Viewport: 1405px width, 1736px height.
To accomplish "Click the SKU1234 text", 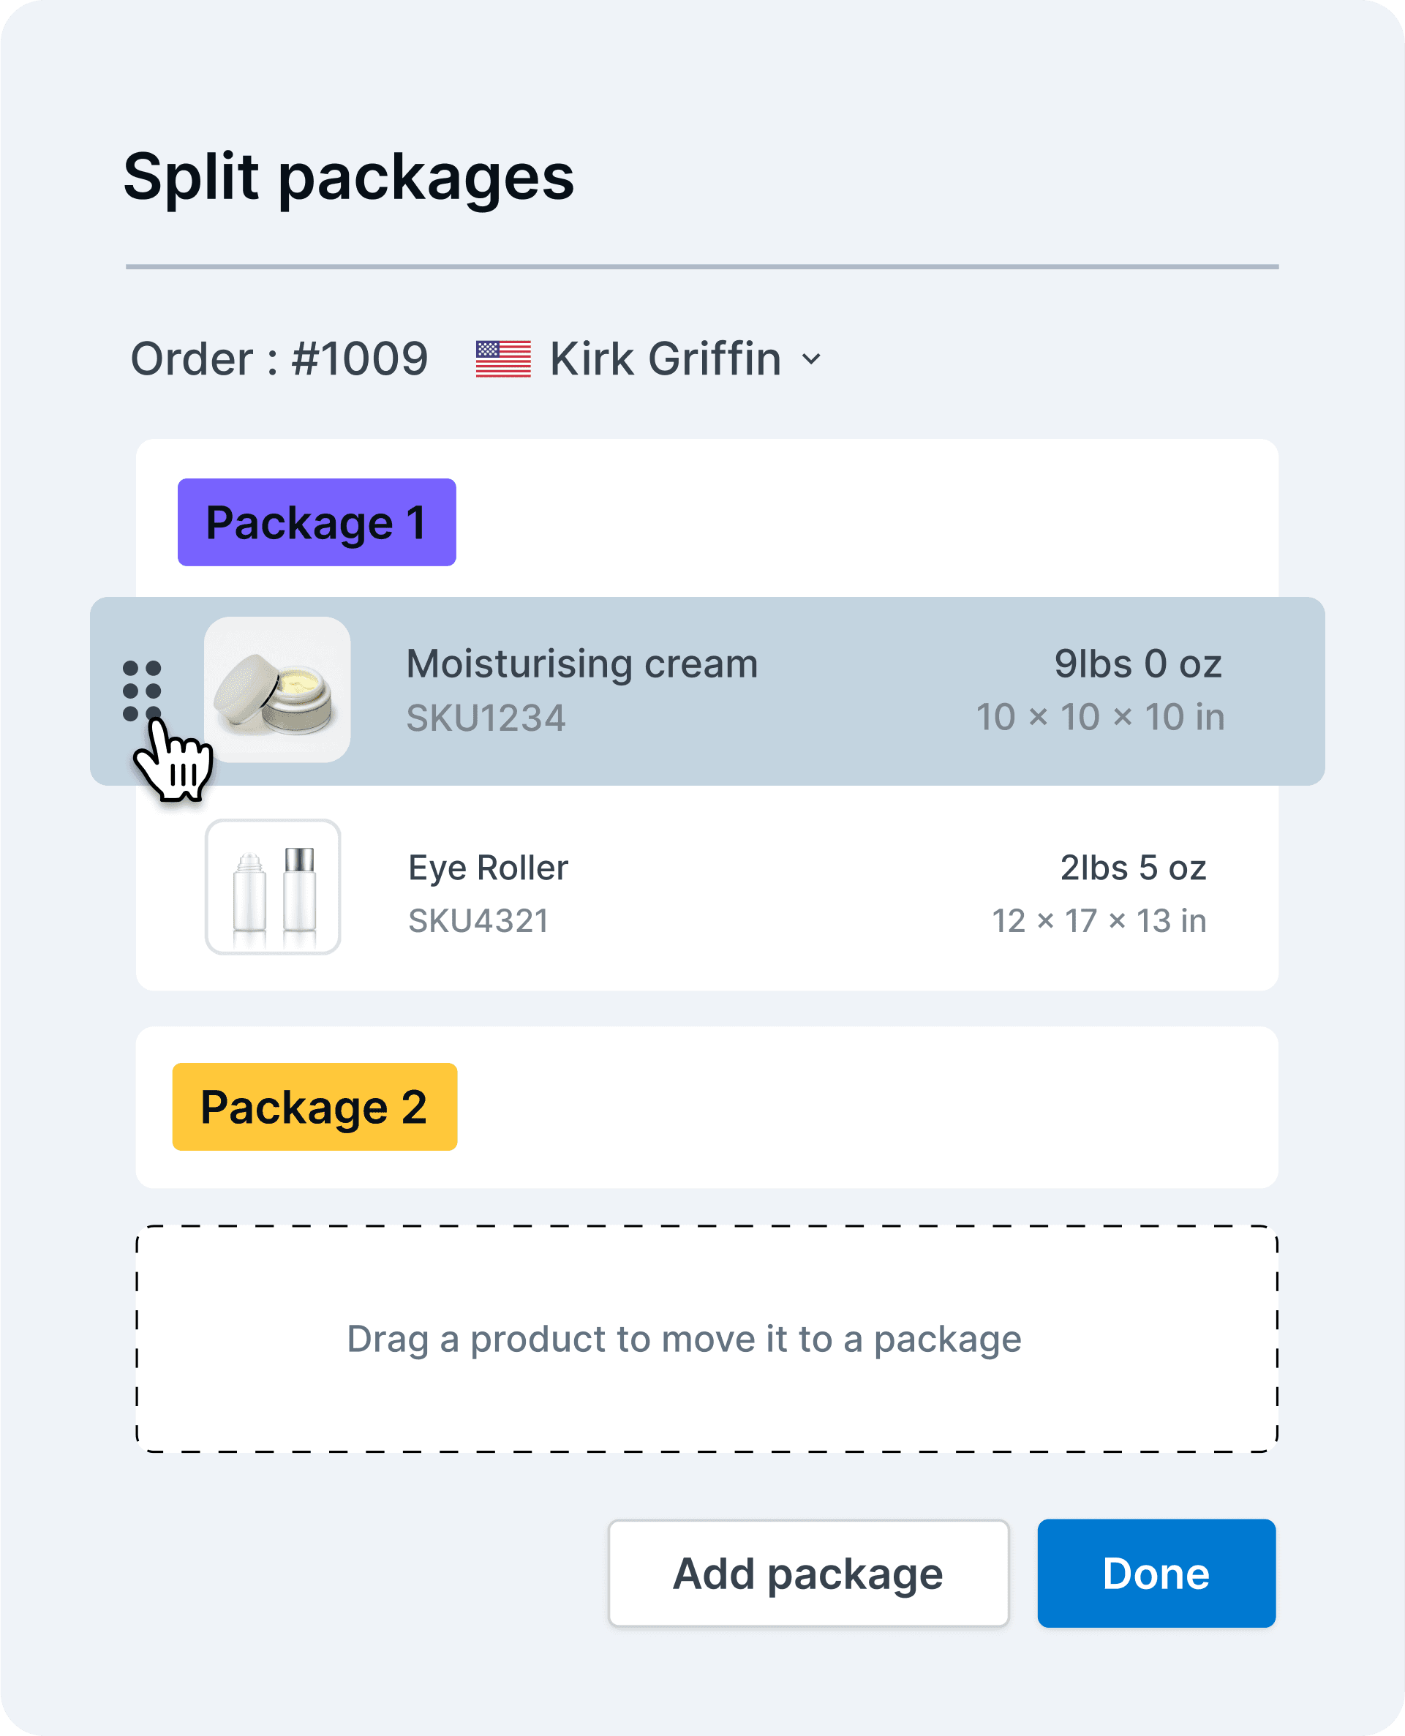I will [x=486, y=718].
